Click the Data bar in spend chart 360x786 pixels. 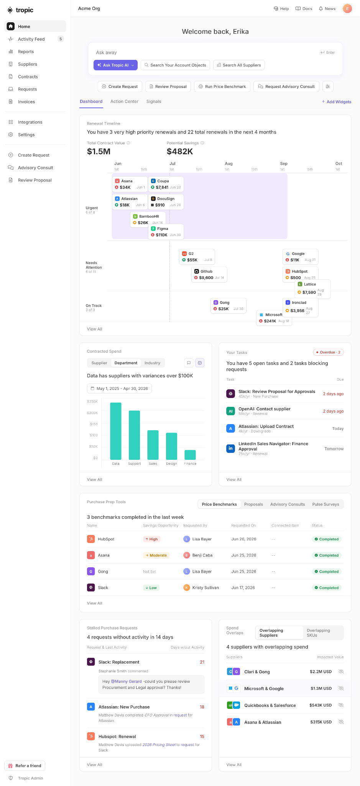116,431
